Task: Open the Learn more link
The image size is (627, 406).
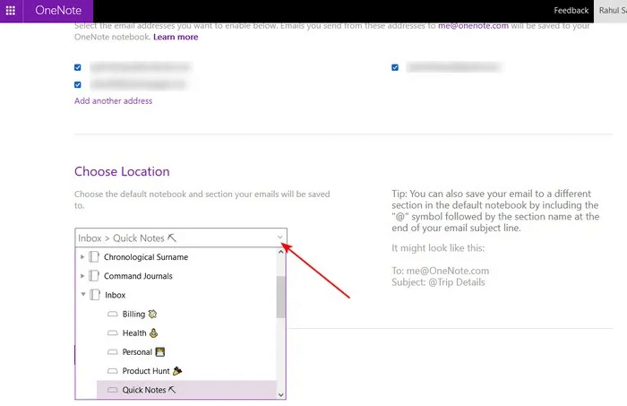Action: pos(176,37)
